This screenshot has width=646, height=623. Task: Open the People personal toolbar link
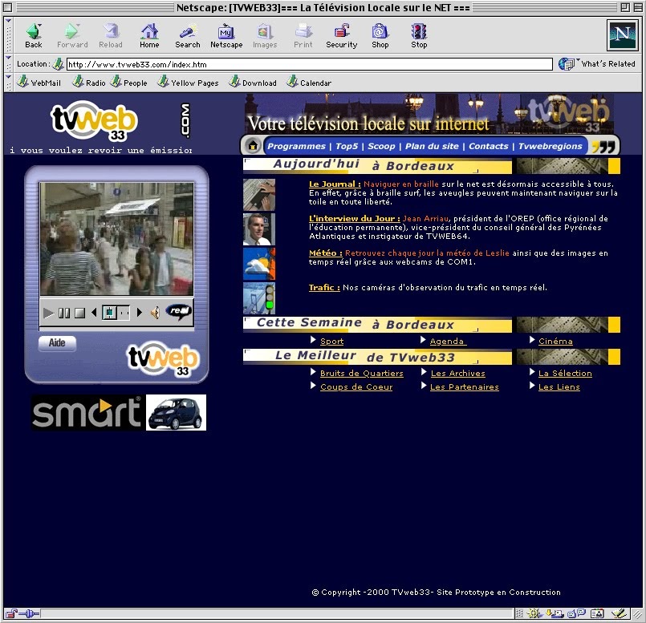[129, 83]
